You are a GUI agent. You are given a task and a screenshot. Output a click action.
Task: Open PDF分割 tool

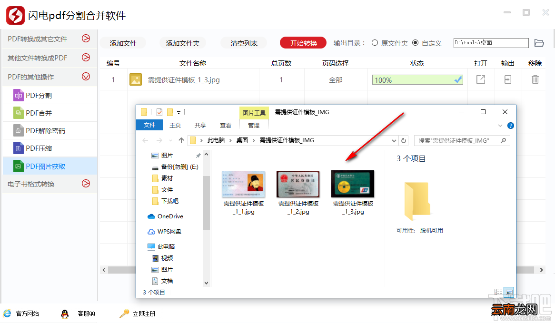click(50, 96)
